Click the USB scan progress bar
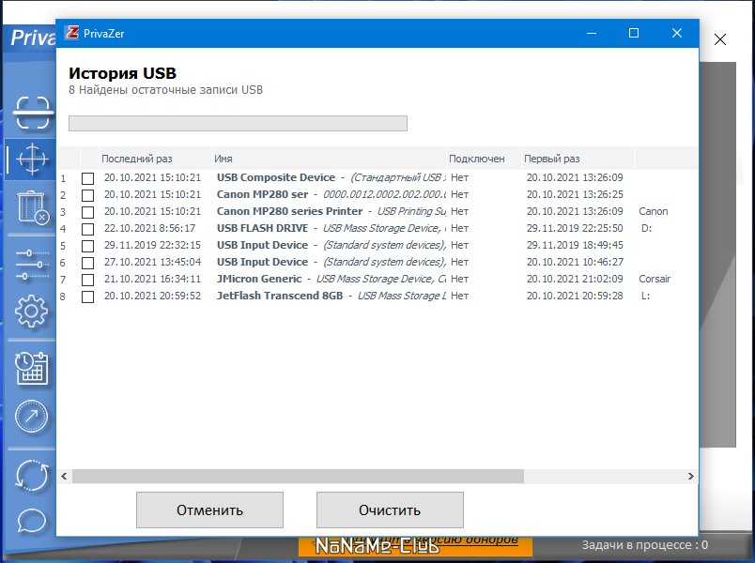The width and height of the screenshot is (755, 563). (x=238, y=123)
